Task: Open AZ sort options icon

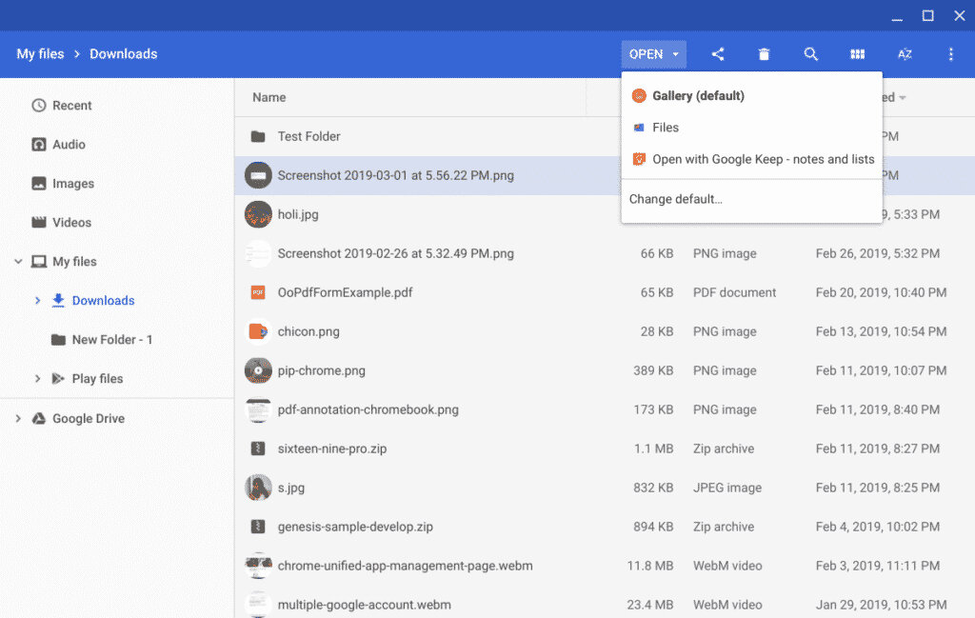Action: pos(905,54)
